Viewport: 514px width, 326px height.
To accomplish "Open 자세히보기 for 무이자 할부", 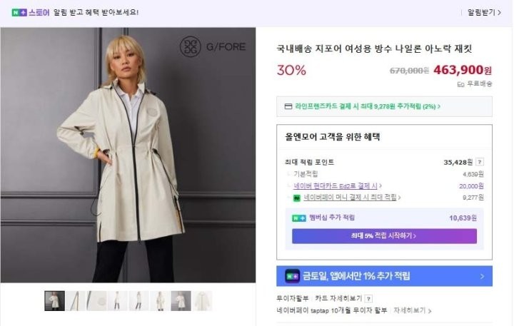I will click(x=412, y=310).
